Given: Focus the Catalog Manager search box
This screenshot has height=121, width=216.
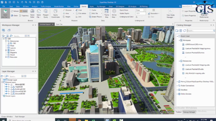Looking at the screenshot, I should tap(201, 31).
